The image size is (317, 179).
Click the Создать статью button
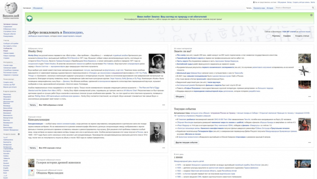pyautogui.click(x=302, y=36)
